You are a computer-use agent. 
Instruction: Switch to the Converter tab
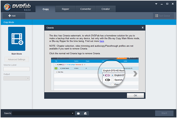[86, 9]
